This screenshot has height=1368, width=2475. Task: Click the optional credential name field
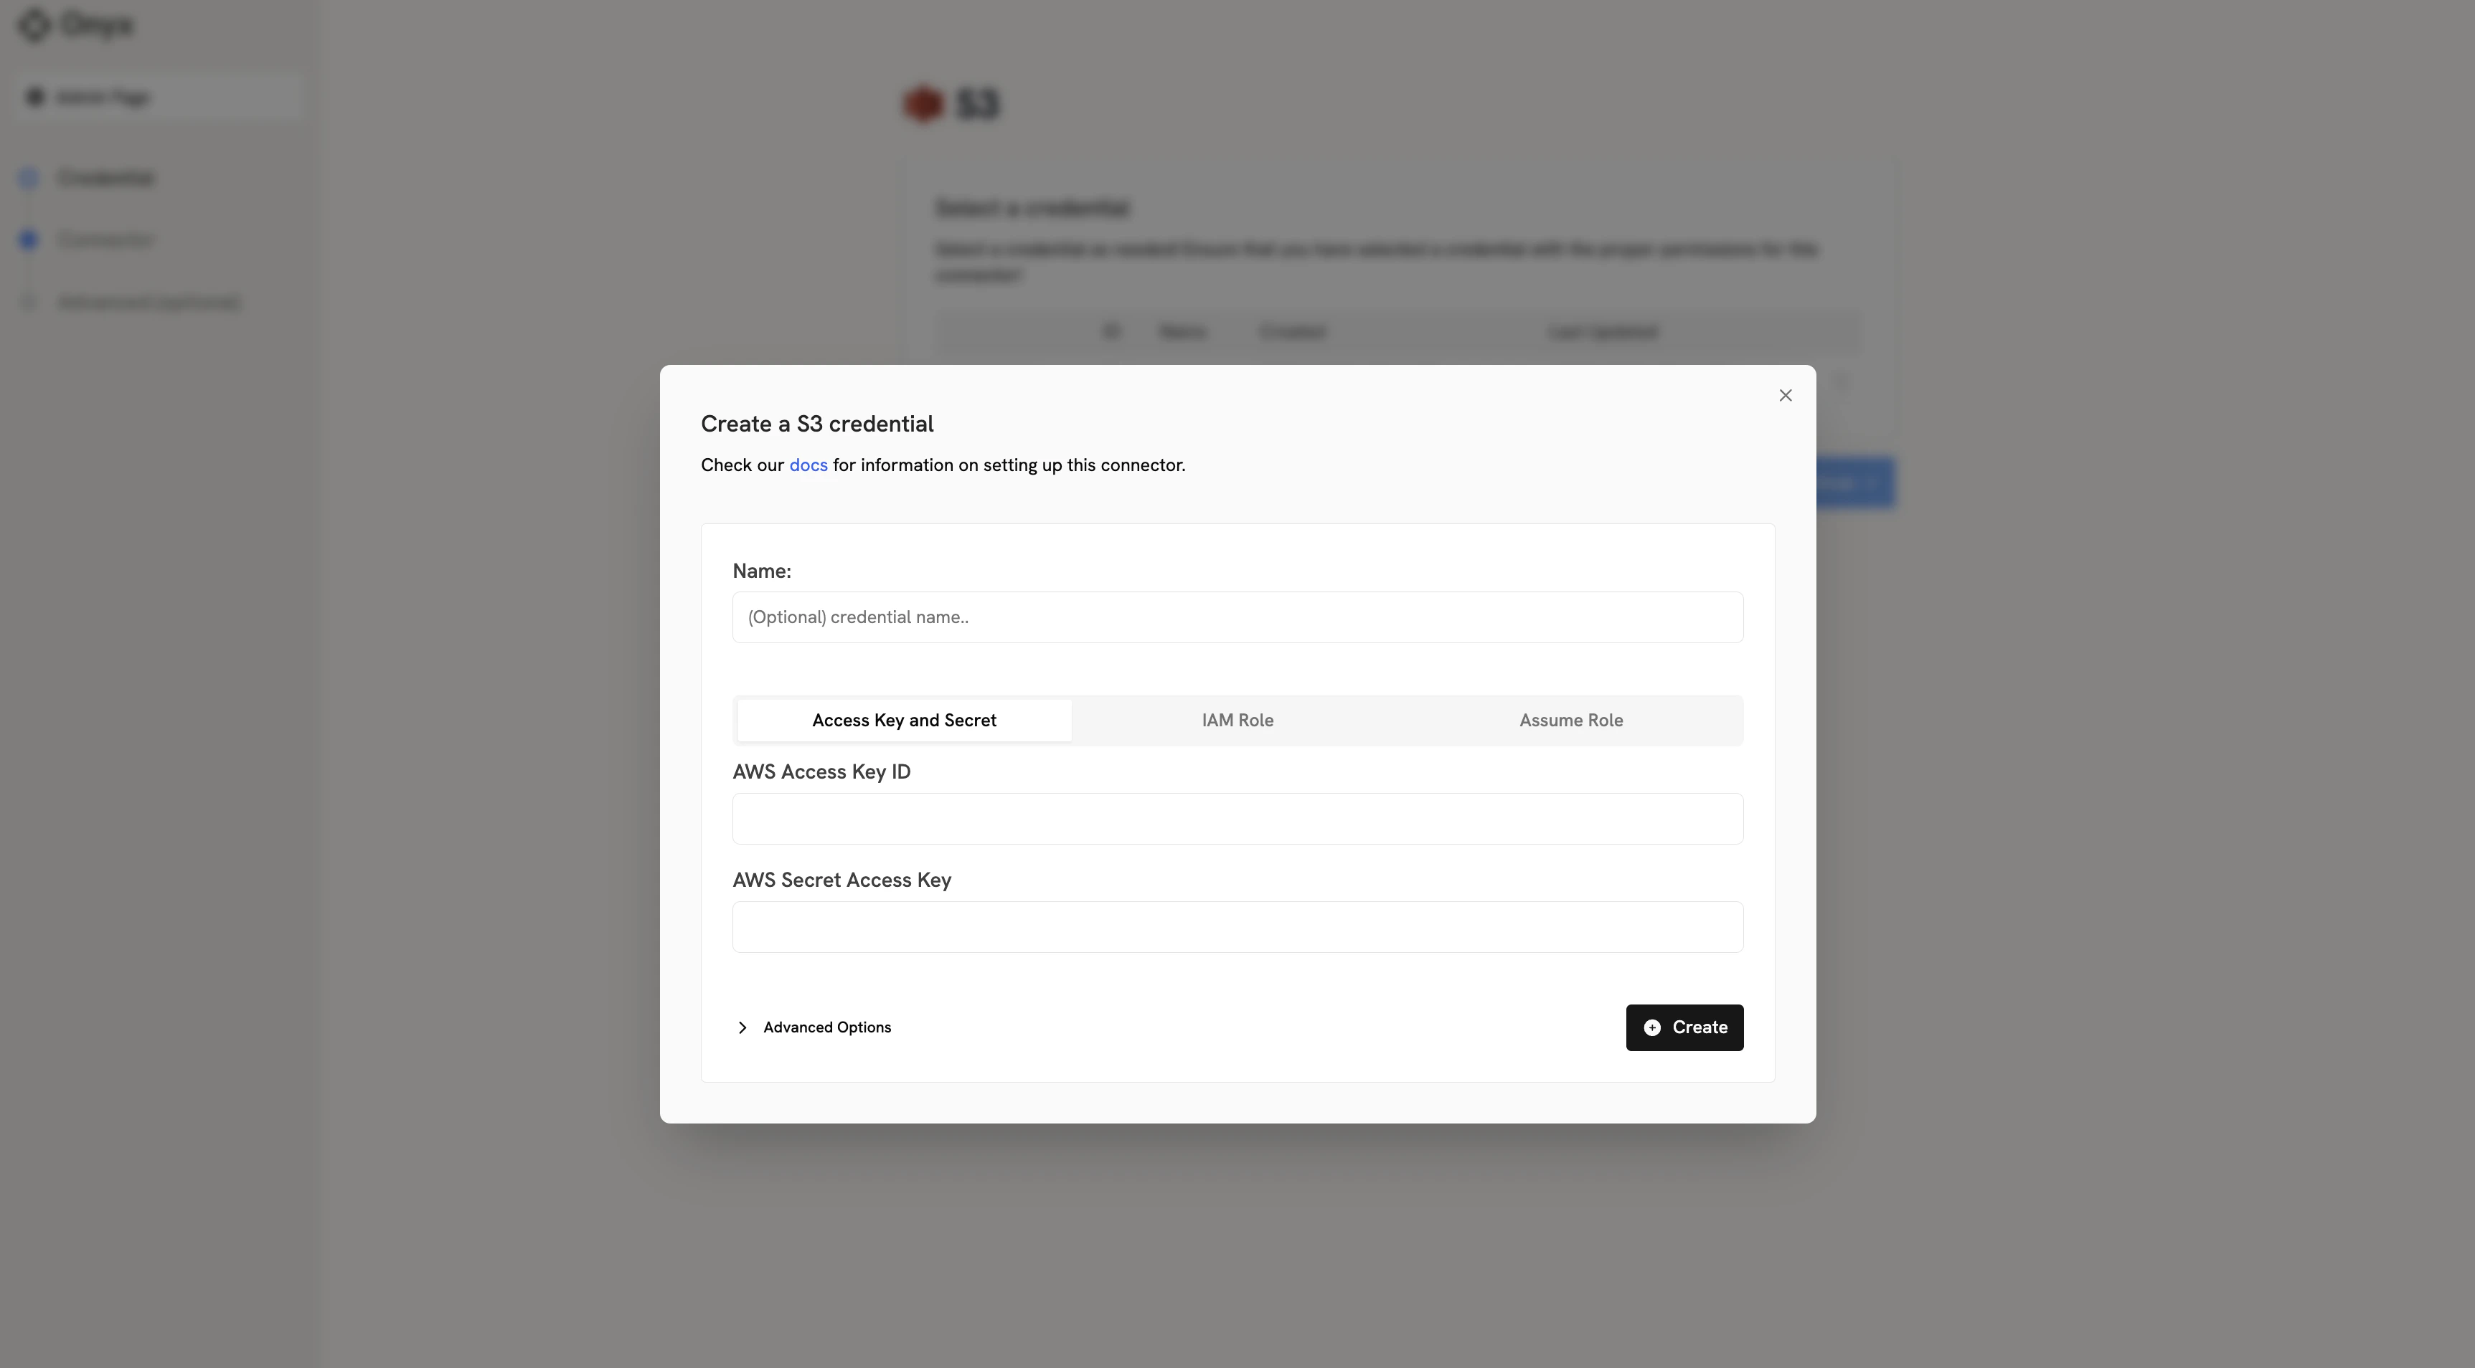pyautogui.click(x=1237, y=617)
